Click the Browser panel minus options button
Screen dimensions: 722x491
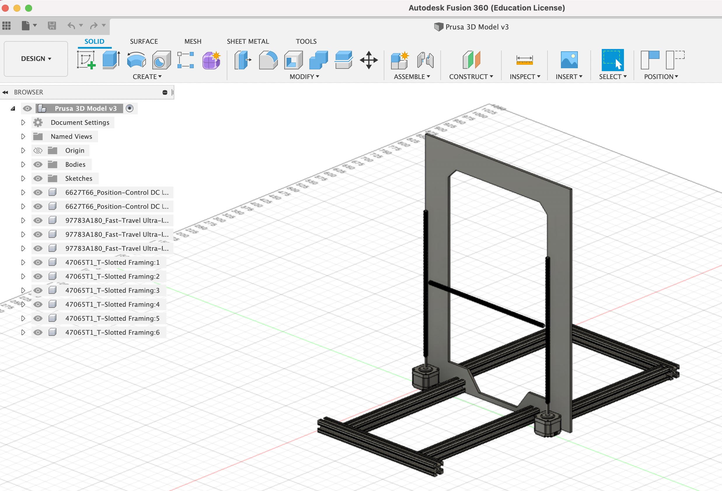[x=165, y=92]
